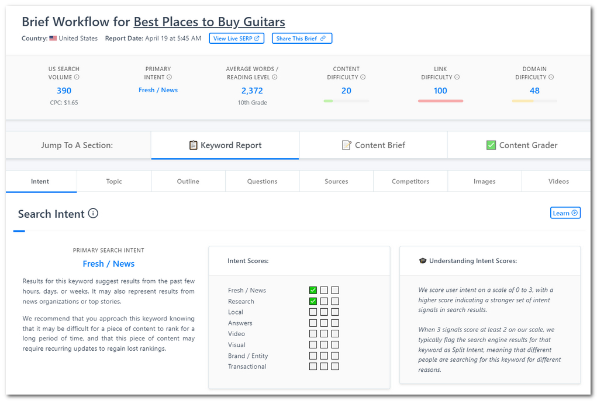Click info icon next to Reading Level
The height and width of the screenshot is (401, 597).
point(275,77)
